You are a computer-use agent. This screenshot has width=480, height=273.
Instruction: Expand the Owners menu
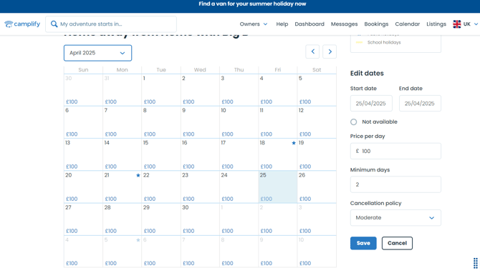[x=254, y=24]
